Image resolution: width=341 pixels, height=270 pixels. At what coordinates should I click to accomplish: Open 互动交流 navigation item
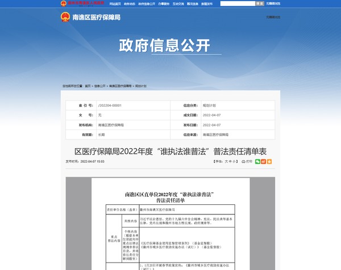tap(178, 4)
